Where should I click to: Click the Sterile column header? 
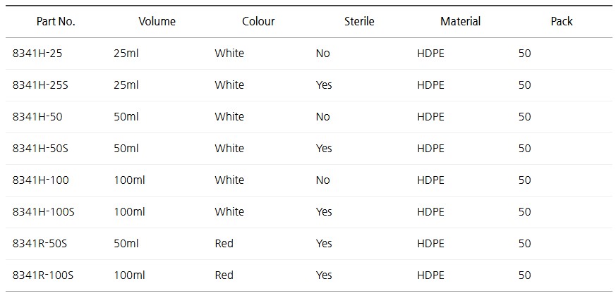click(359, 21)
